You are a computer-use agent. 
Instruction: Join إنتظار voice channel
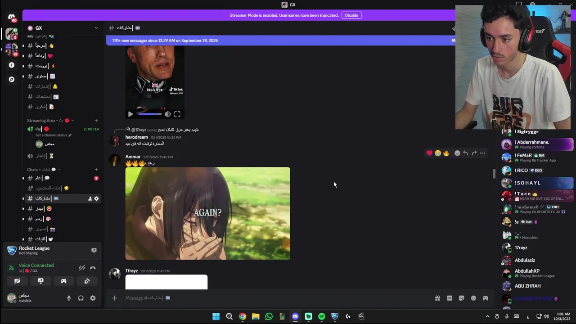62,156
